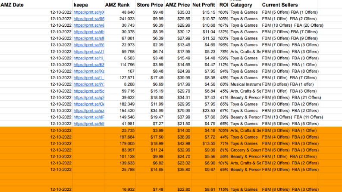Open keepa link in row ranked 41,981
The width and height of the screenshot is (342, 192).
pos(89,124)
